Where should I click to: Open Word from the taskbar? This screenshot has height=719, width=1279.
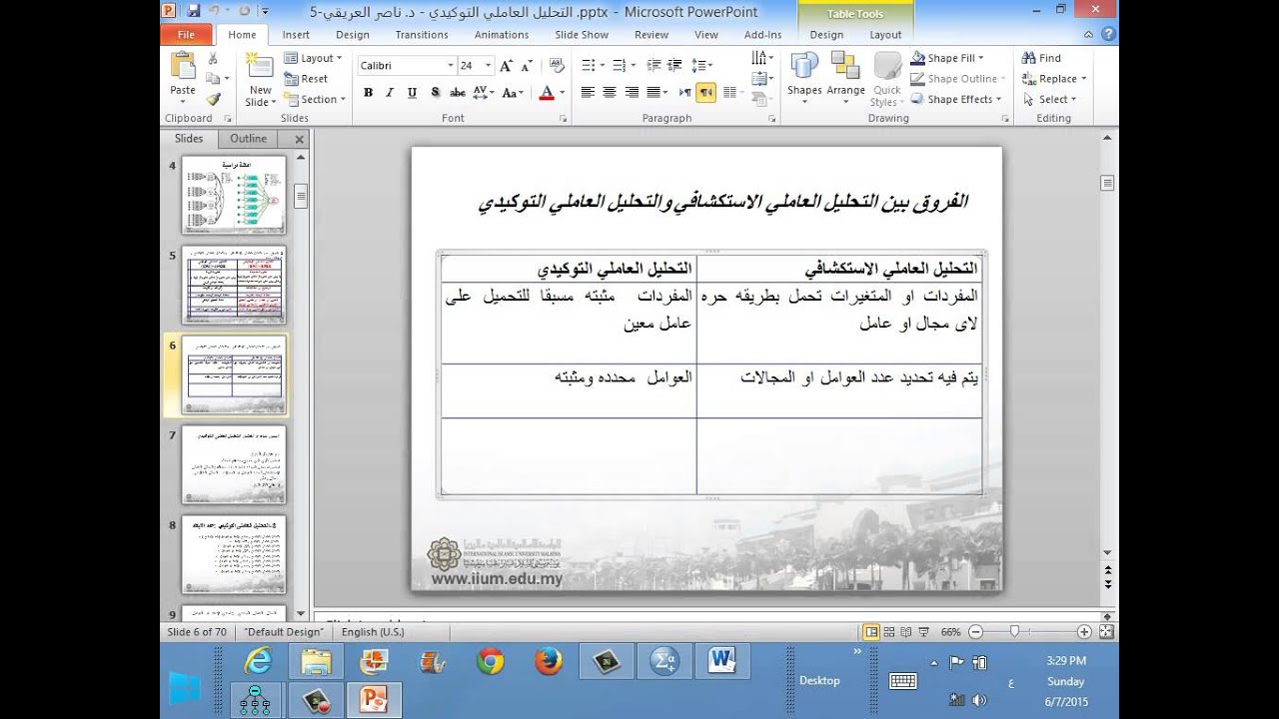click(x=722, y=661)
